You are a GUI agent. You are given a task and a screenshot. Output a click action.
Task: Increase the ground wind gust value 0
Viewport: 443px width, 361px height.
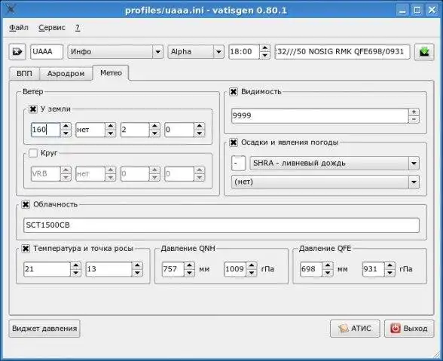[200, 126]
